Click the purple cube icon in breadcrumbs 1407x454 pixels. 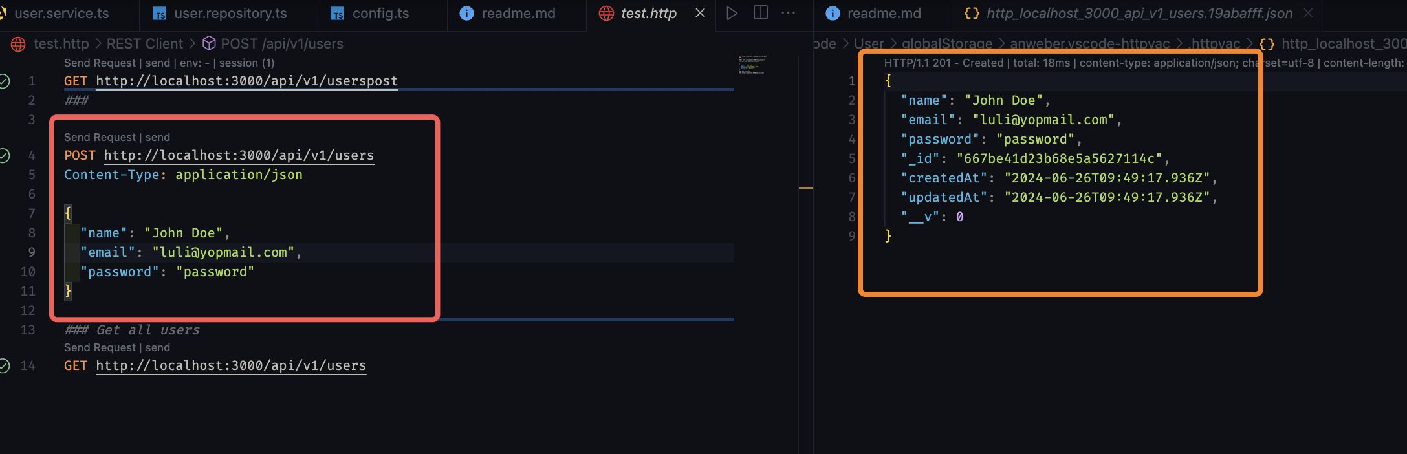tap(209, 43)
